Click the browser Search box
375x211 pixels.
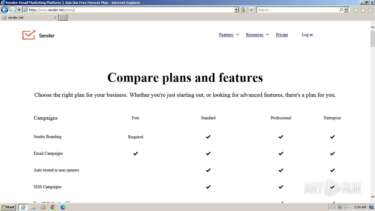pyautogui.click(x=298, y=10)
